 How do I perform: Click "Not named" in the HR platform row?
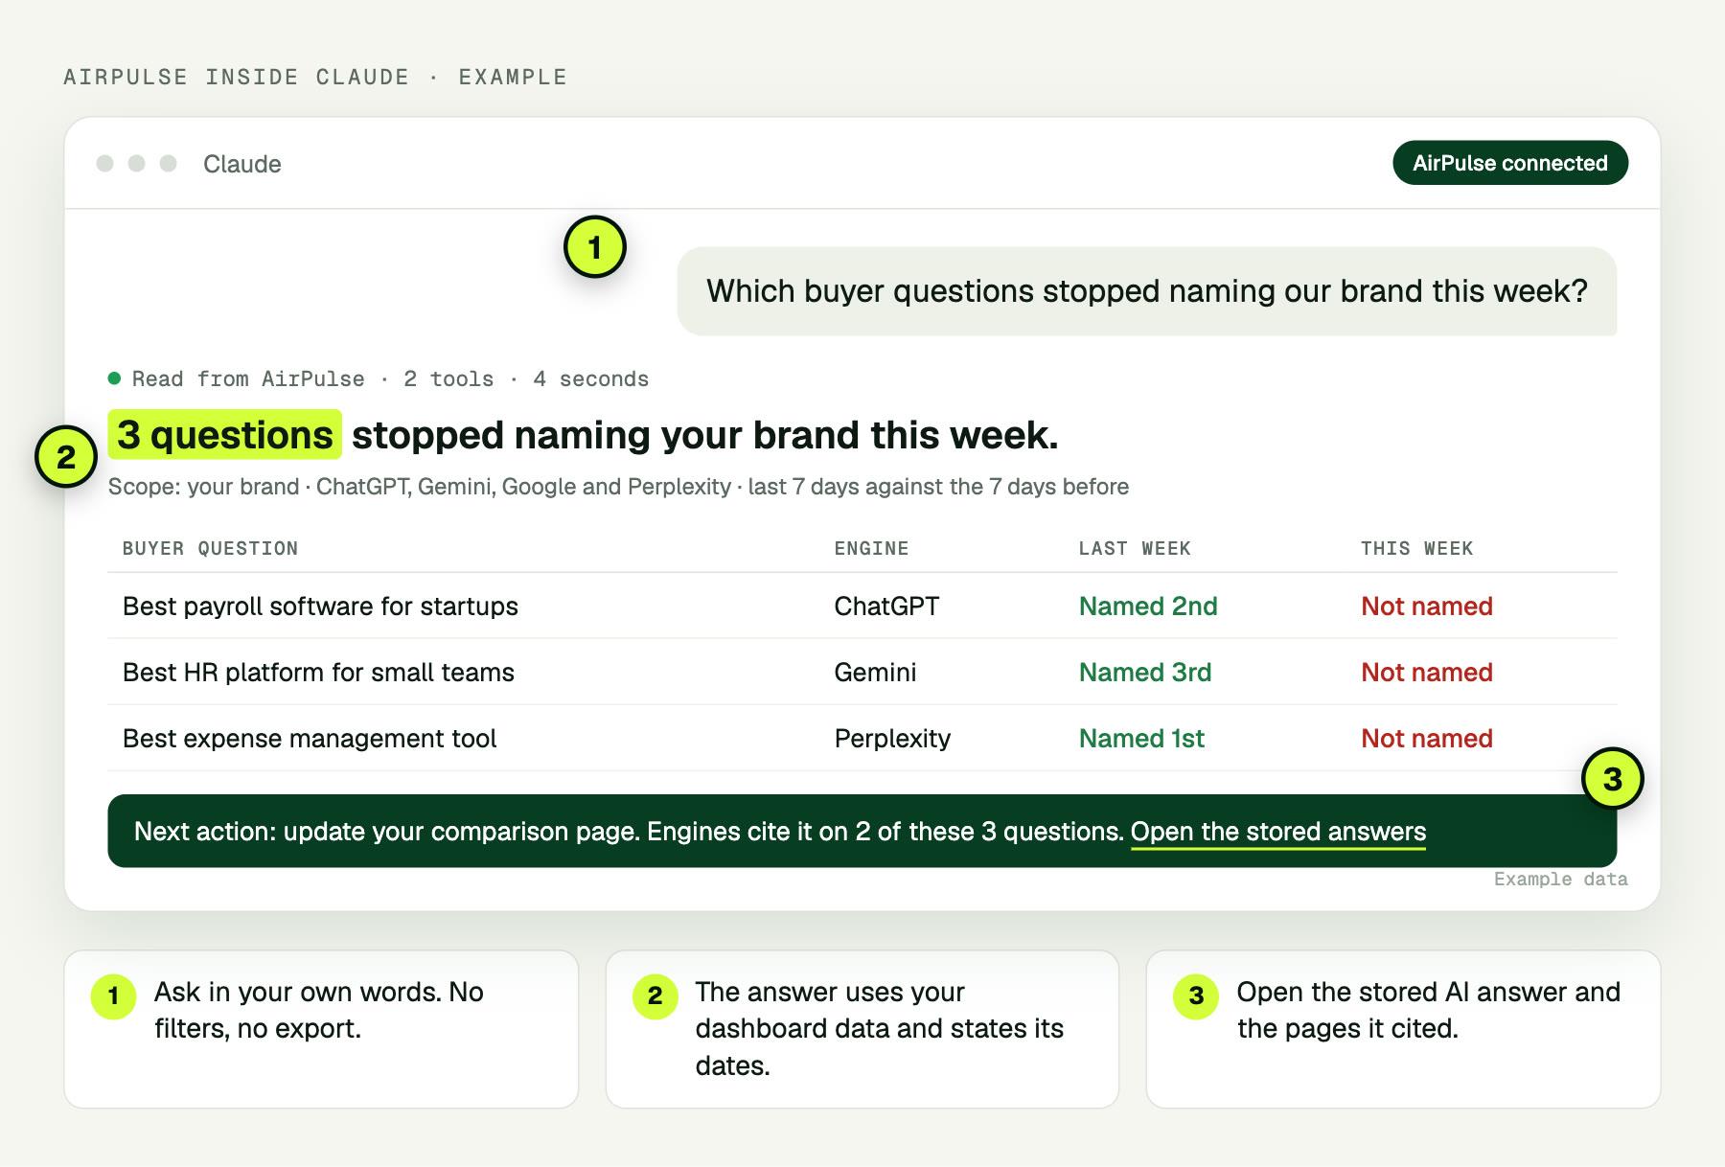1427,673
